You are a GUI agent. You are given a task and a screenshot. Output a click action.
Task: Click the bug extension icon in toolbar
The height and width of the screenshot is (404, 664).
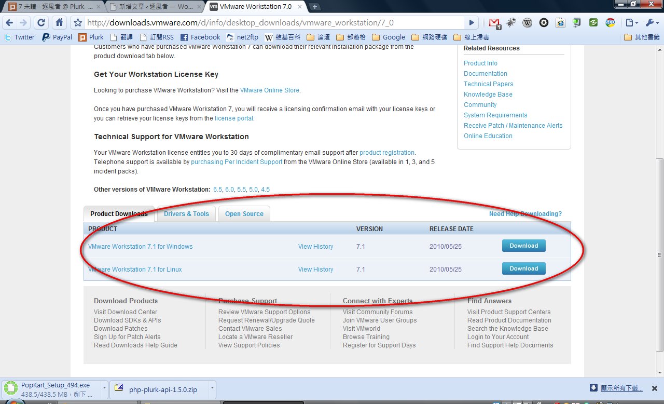(511, 23)
